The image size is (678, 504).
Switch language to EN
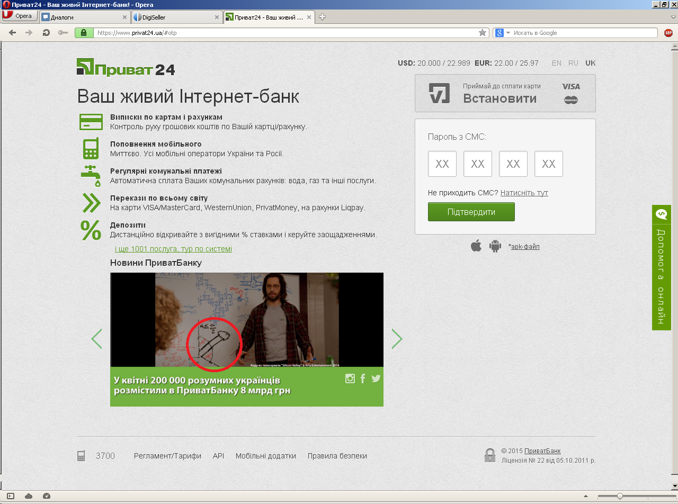point(557,63)
